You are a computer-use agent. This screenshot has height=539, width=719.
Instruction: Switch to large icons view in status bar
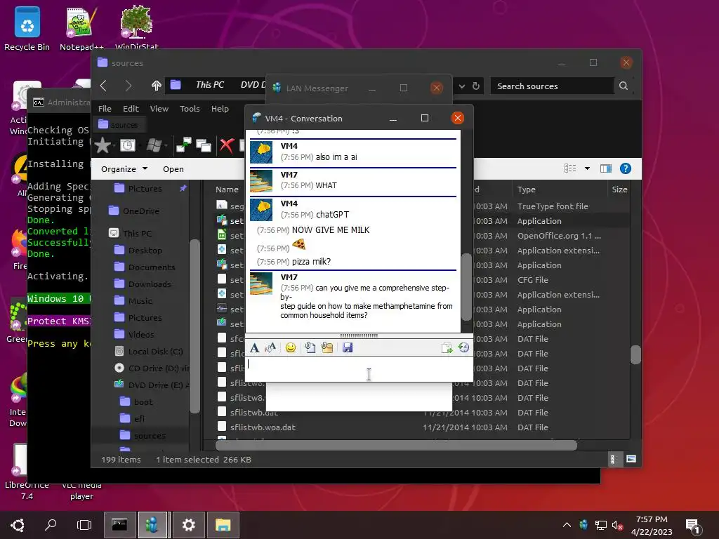tap(631, 459)
